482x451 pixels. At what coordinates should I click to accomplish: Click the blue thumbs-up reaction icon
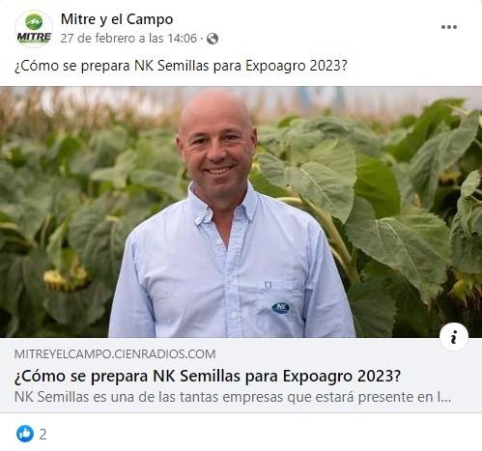[x=25, y=434]
